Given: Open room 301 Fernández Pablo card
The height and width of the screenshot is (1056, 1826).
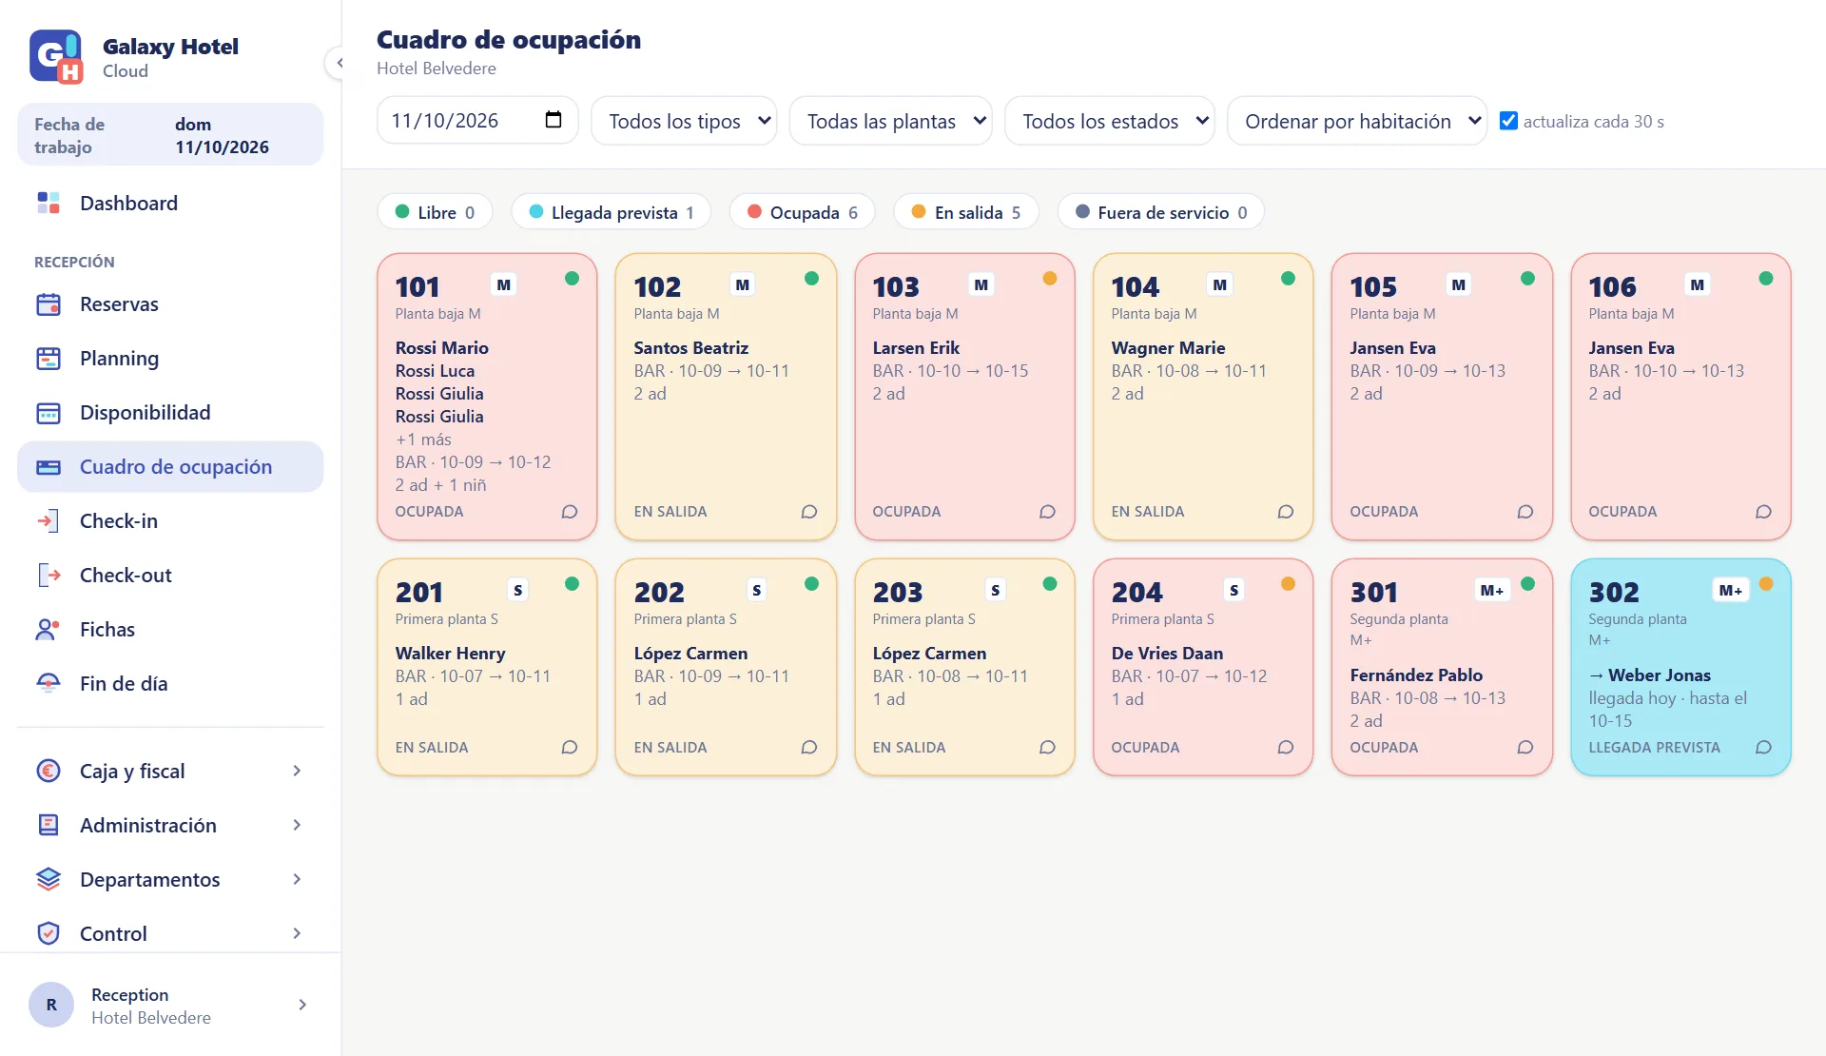Looking at the screenshot, I should [x=1442, y=667].
